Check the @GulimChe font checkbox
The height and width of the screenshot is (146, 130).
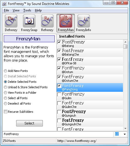(59, 103)
